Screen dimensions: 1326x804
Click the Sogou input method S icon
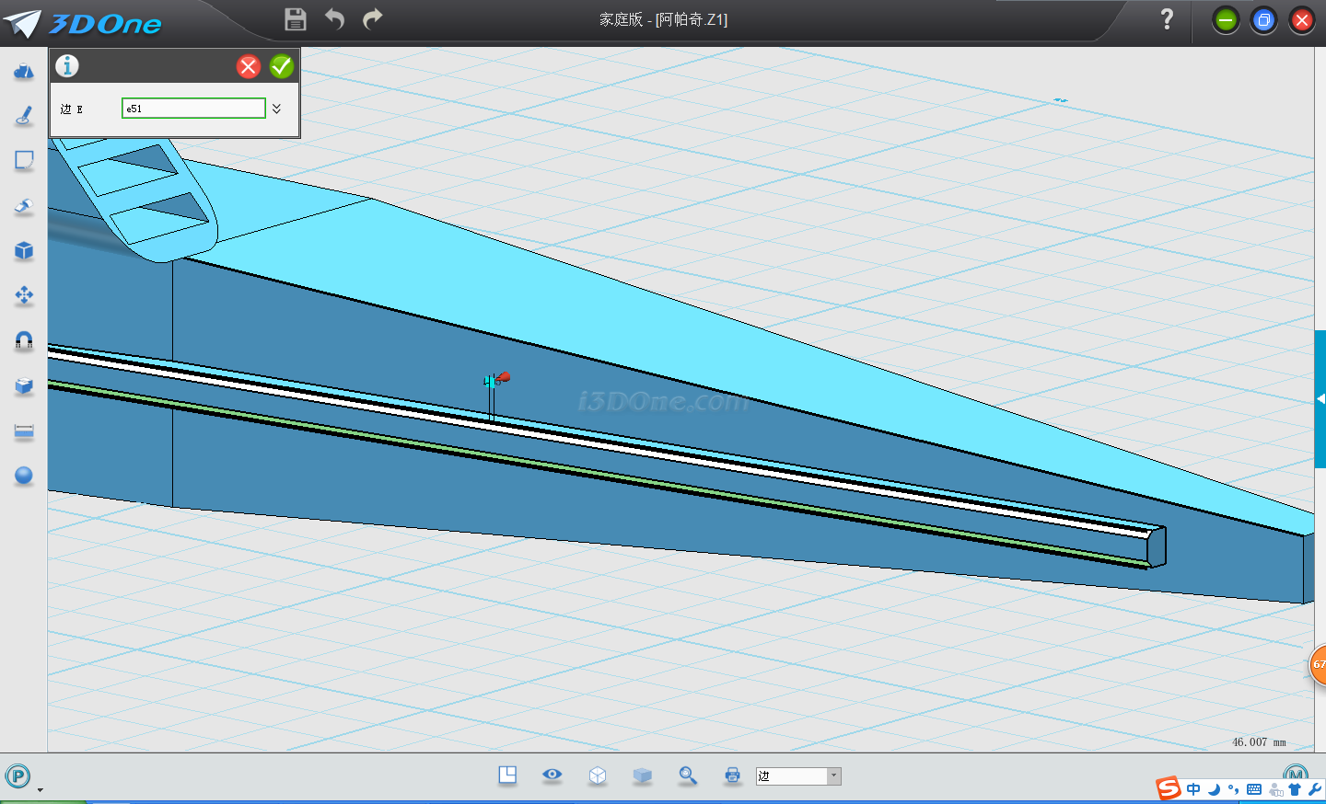[1169, 788]
